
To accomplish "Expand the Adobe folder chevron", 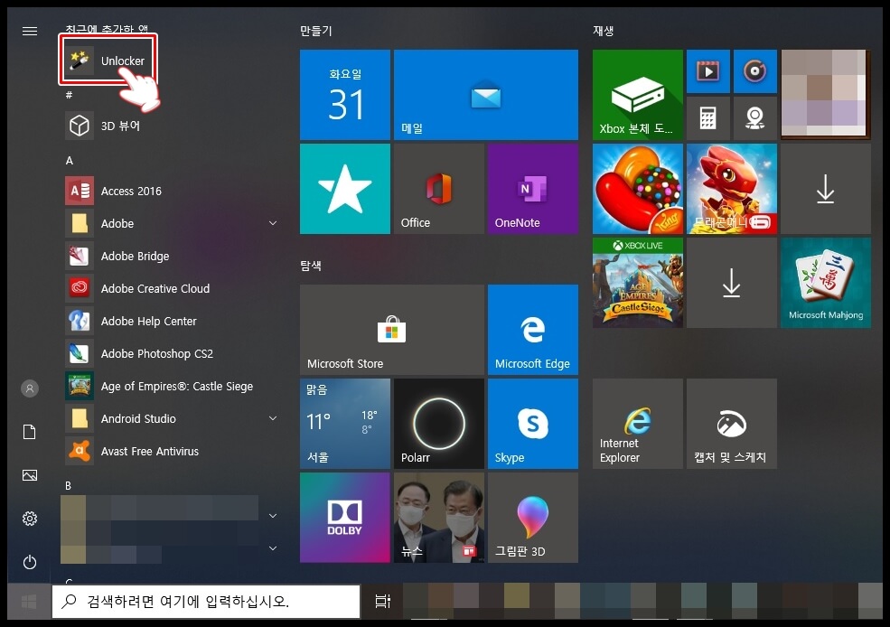I will [273, 223].
